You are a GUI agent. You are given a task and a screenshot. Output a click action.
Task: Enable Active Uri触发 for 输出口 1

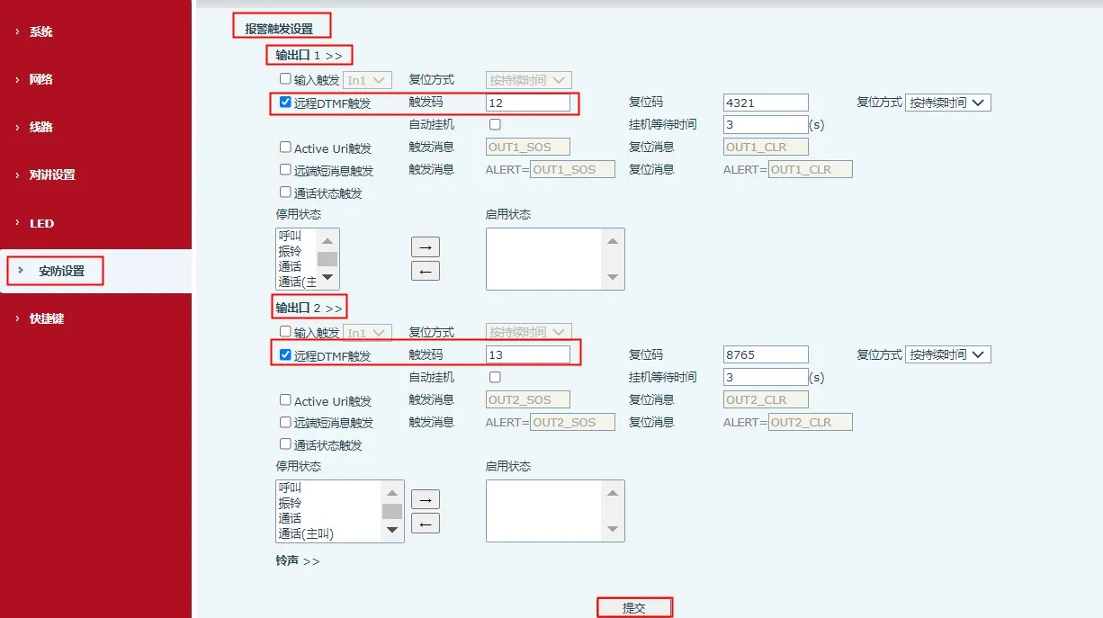[x=285, y=148]
